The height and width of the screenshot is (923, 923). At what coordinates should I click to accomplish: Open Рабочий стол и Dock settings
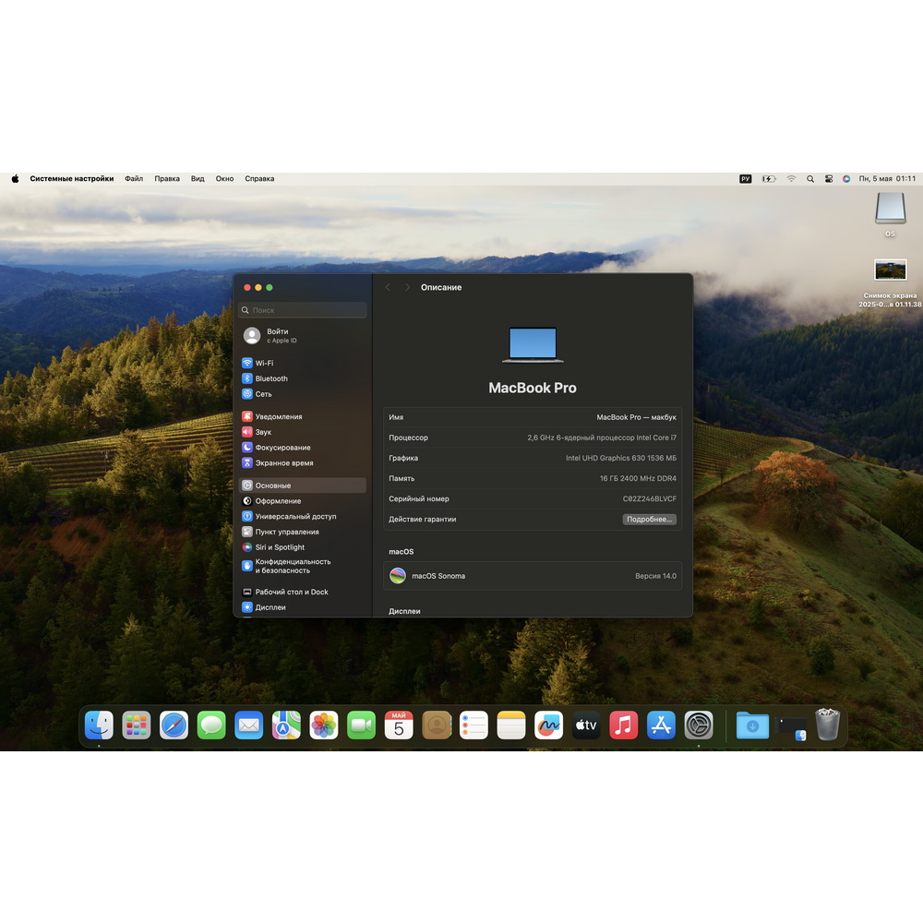303,592
